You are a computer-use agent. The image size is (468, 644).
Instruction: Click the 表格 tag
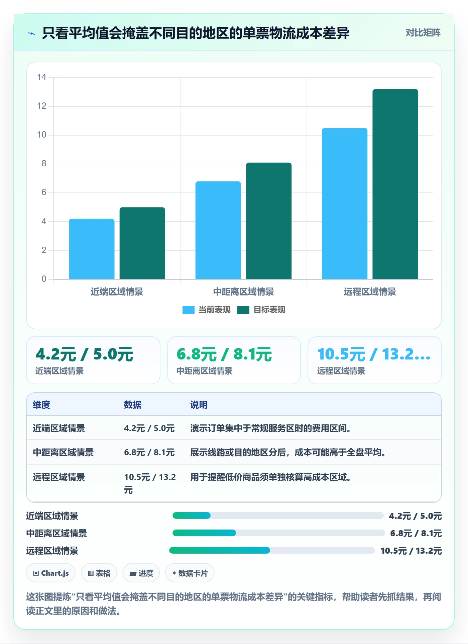[x=99, y=573]
